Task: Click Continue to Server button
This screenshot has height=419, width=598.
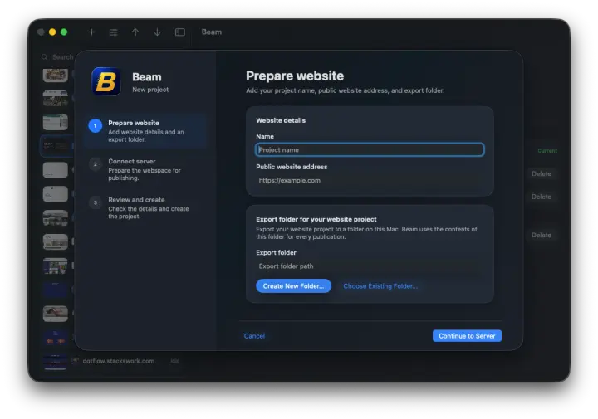Action: [467, 336]
